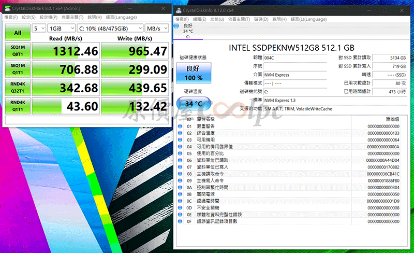Click the standard field showing NVM Express 1.3
This screenshot has height=253, width=414.
(x=335, y=100)
